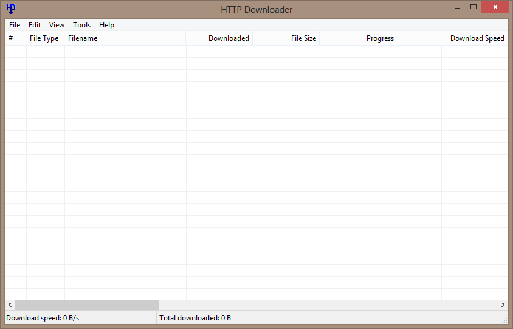
Task: Sort by the Downloaded column header
Action: pyautogui.click(x=219, y=38)
